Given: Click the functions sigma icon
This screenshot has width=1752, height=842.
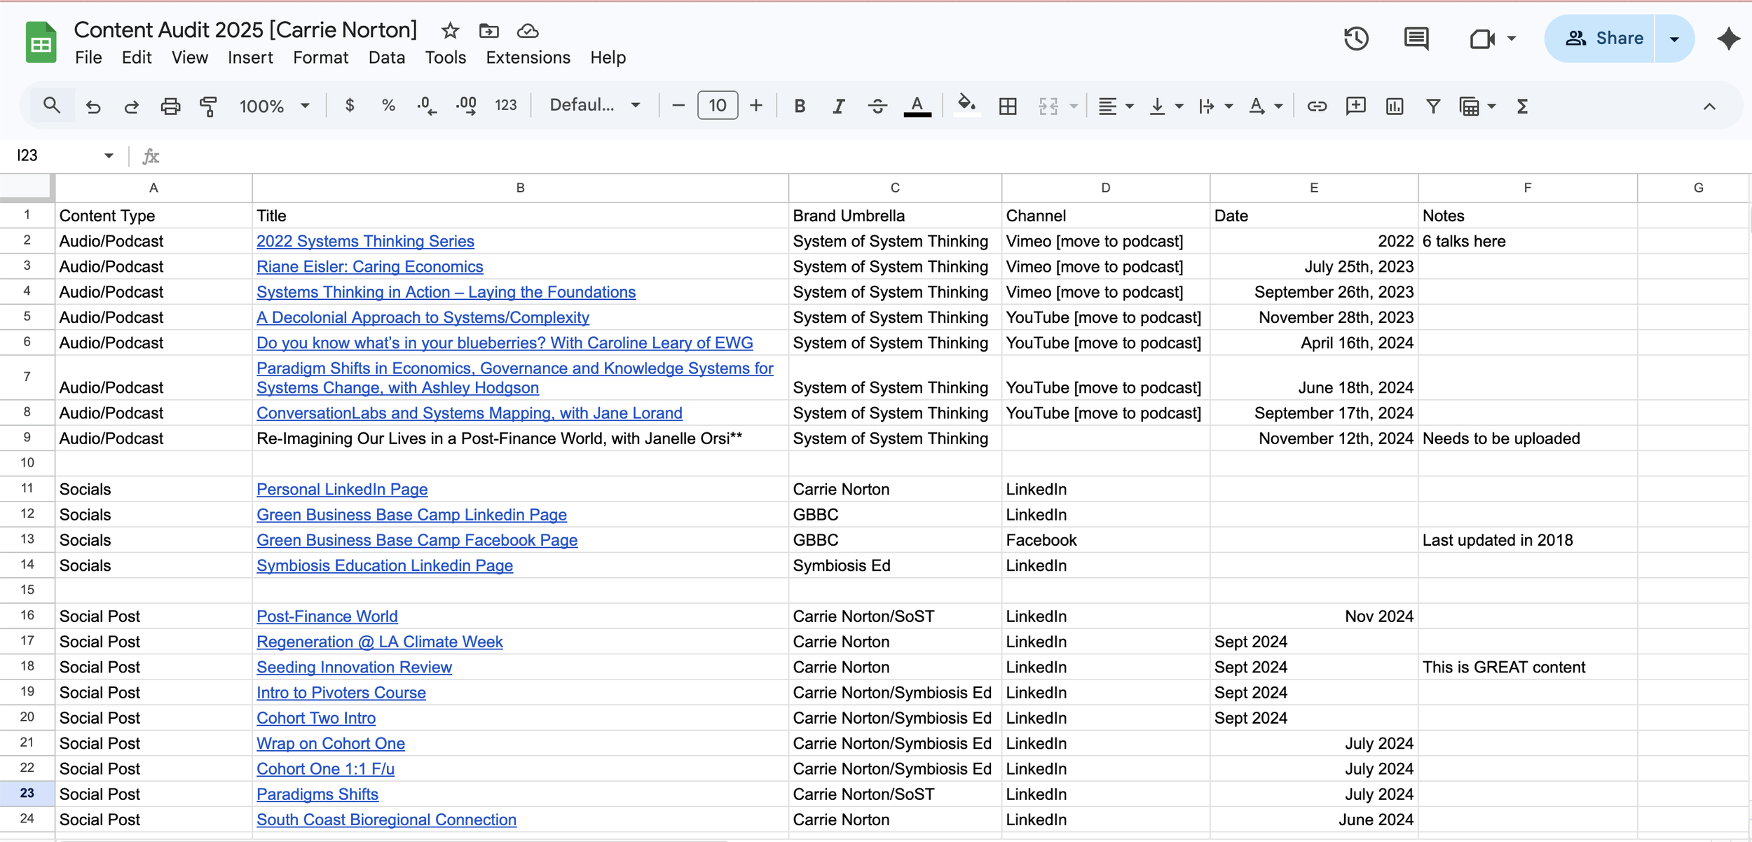Looking at the screenshot, I should (1522, 106).
